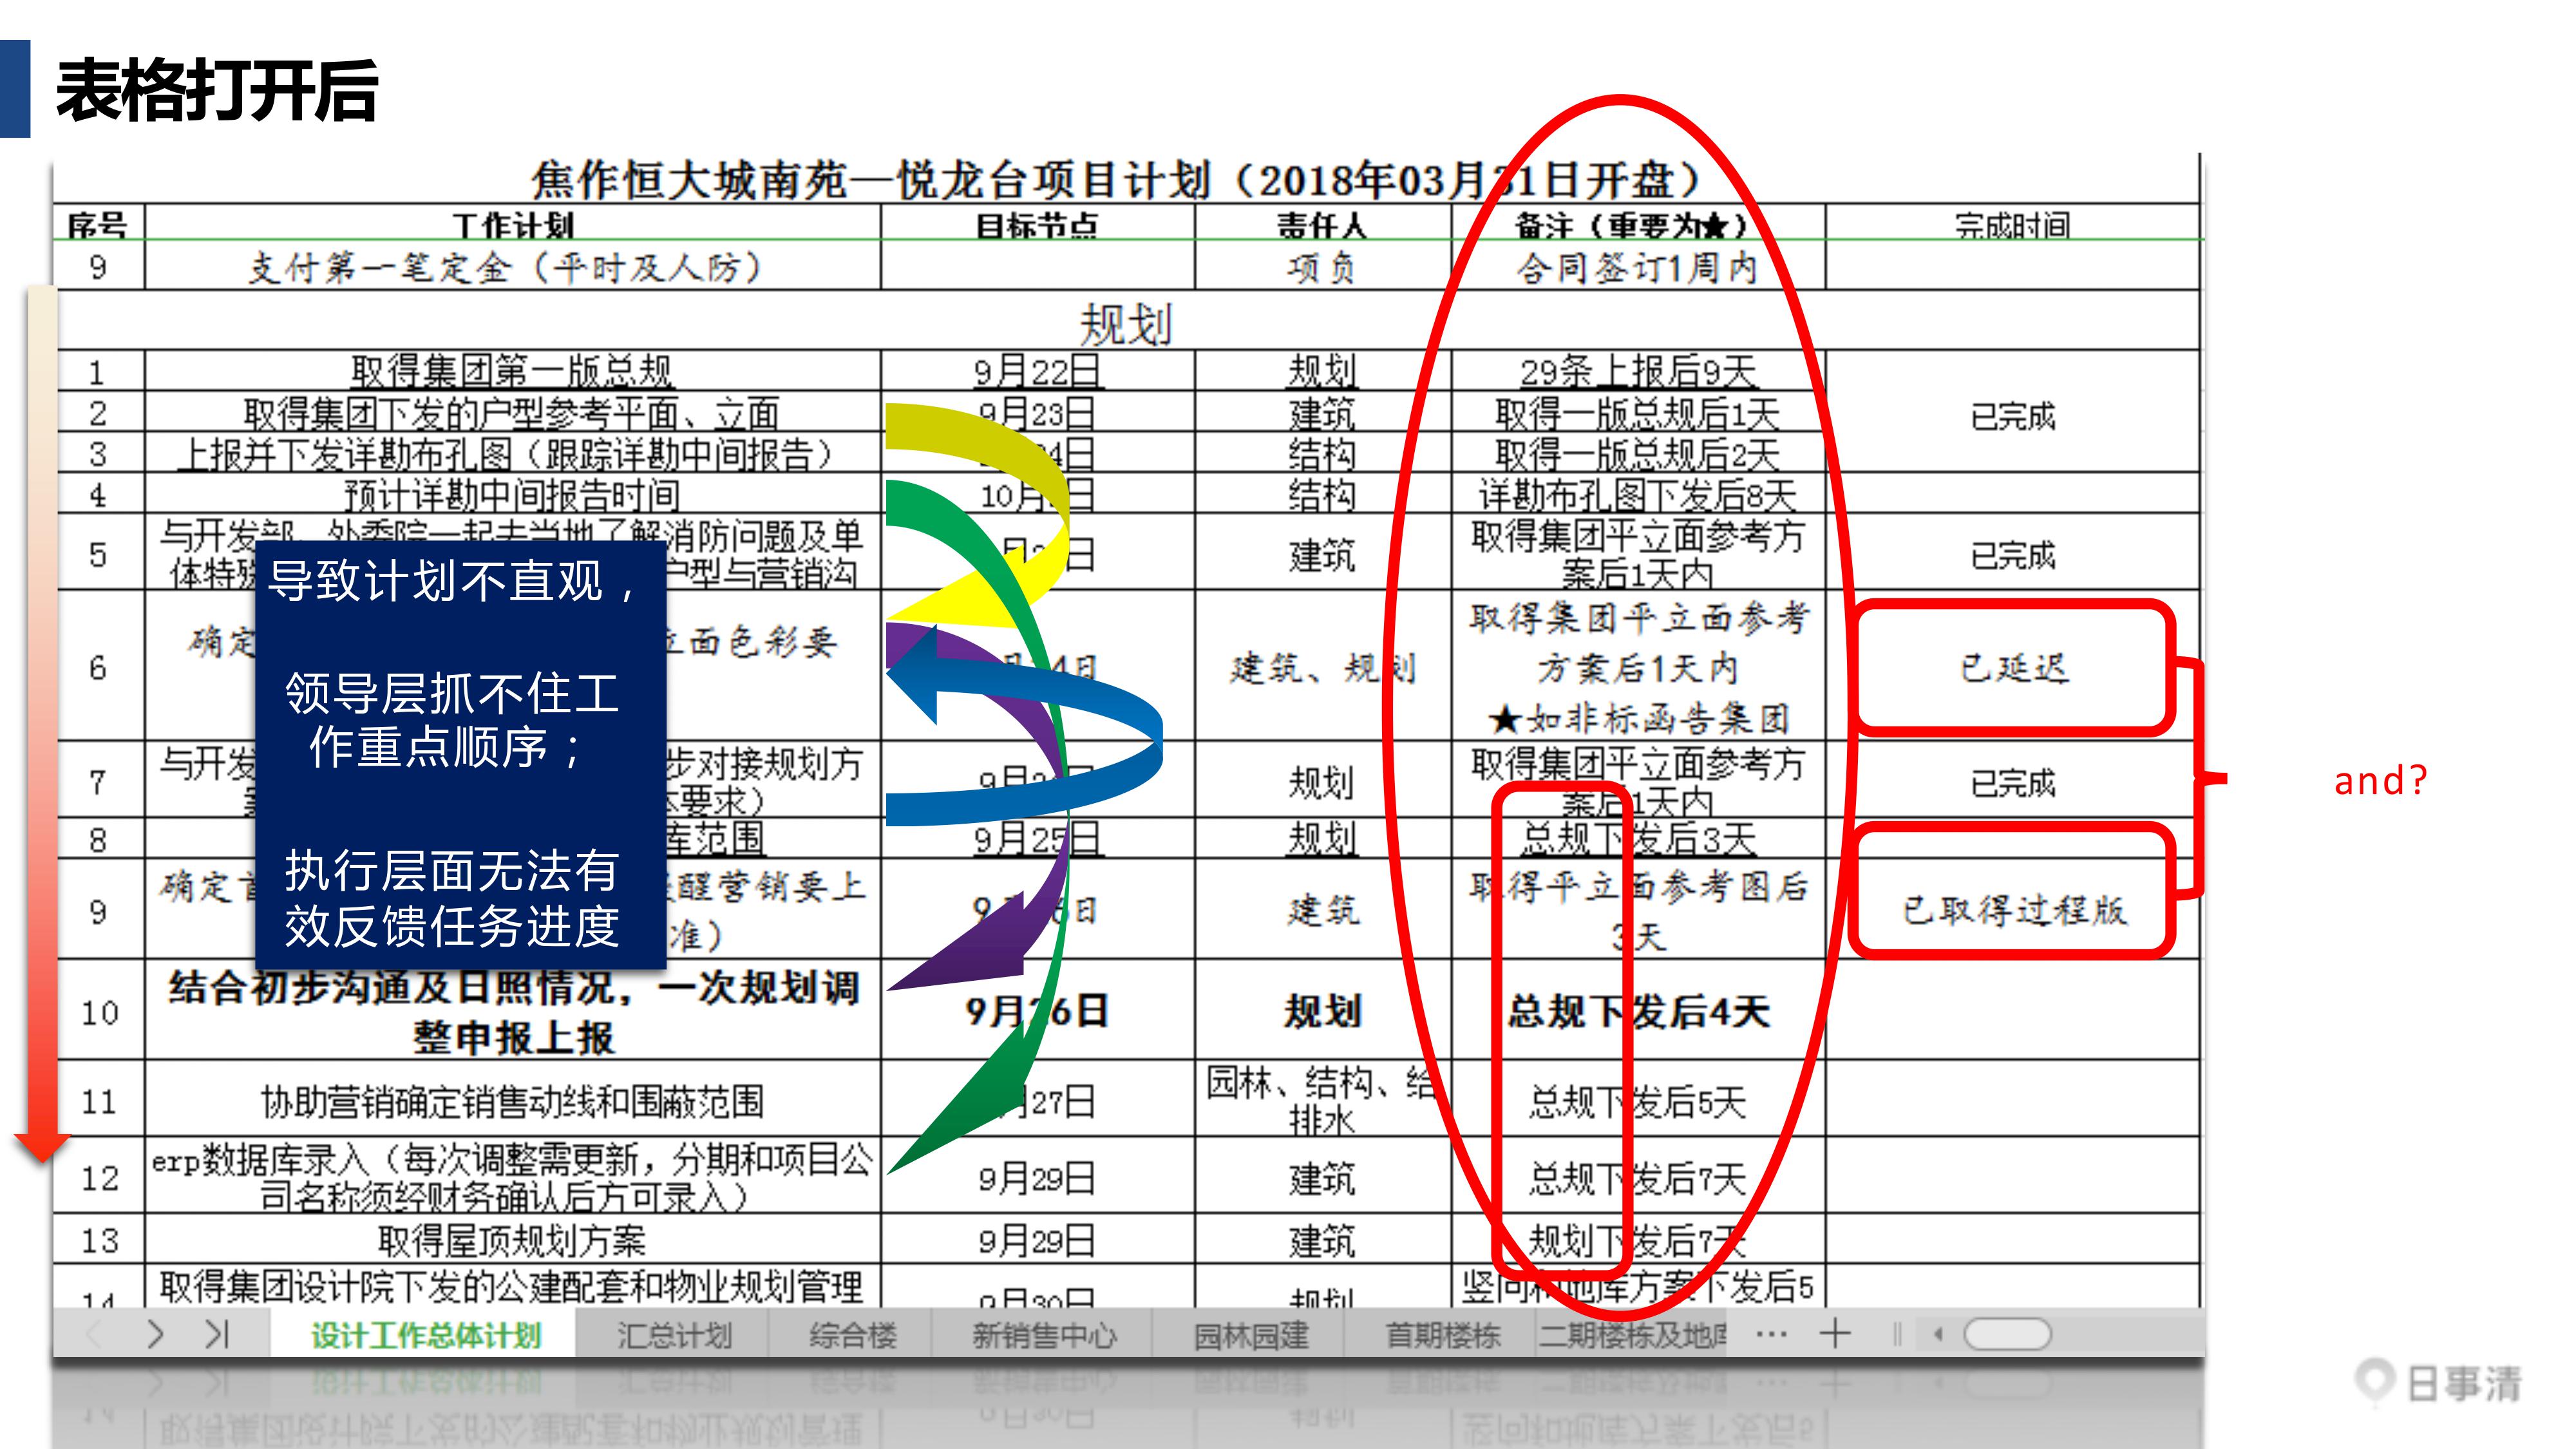Go to the next sheet with the right arrow
Screen dimensions: 2576x1449
pos(155,1334)
